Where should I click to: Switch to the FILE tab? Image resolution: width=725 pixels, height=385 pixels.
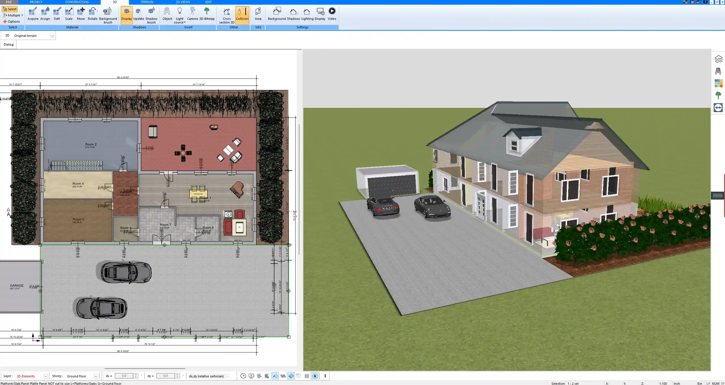pyautogui.click(x=9, y=2)
